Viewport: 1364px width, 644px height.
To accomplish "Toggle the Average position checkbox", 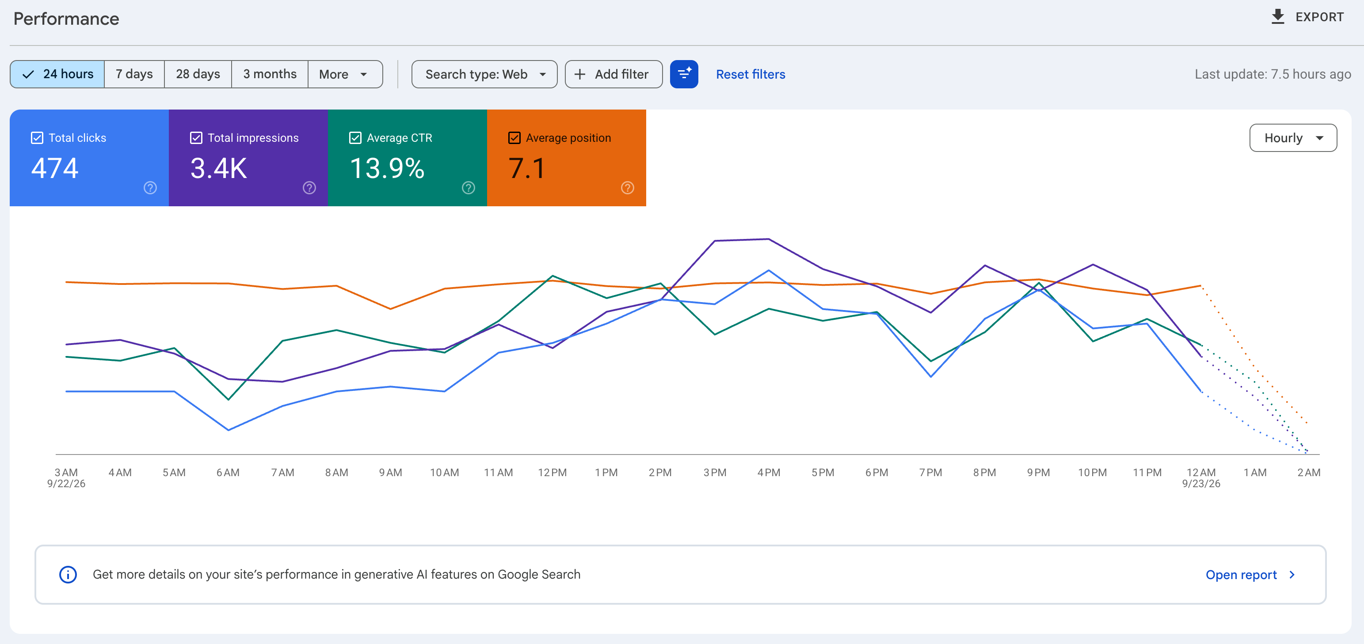I will tap(514, 138).
